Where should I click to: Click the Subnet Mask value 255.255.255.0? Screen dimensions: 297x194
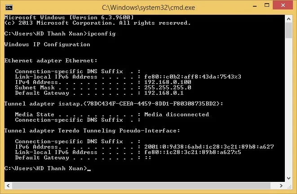[168, 88]
